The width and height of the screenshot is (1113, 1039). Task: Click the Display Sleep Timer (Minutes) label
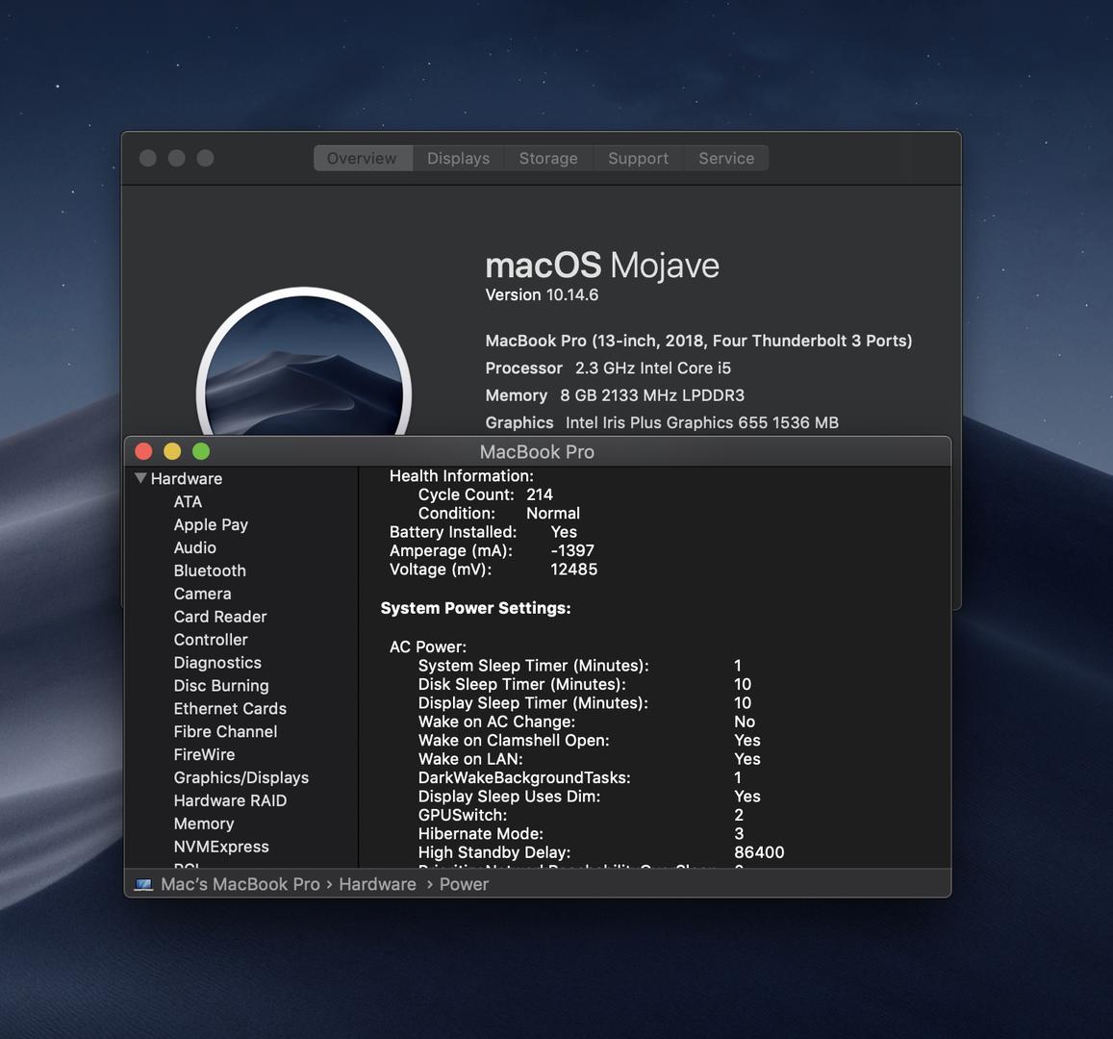[x=533, y=702]
